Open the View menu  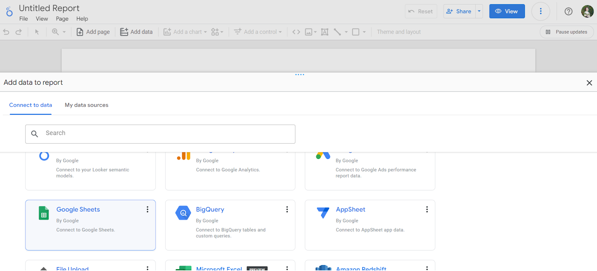(x=42, y=19)
